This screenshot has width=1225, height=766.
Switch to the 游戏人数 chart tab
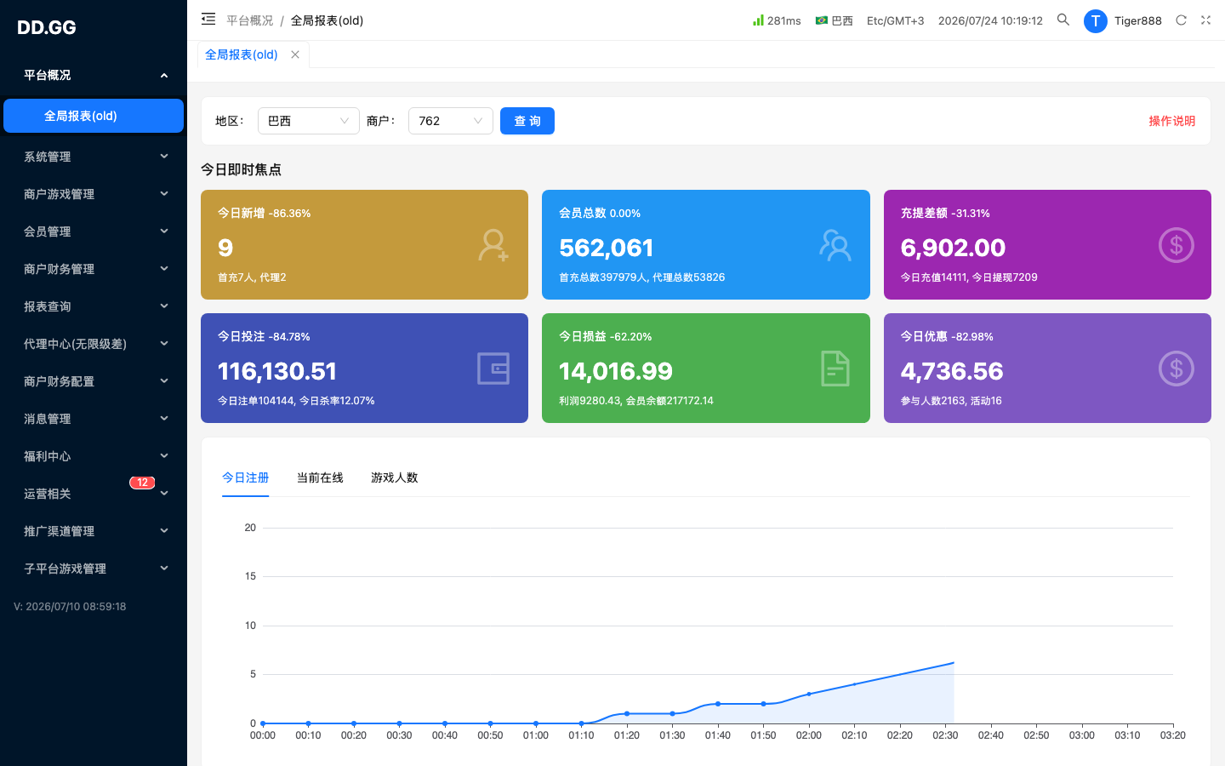click(x=395, y=477)
